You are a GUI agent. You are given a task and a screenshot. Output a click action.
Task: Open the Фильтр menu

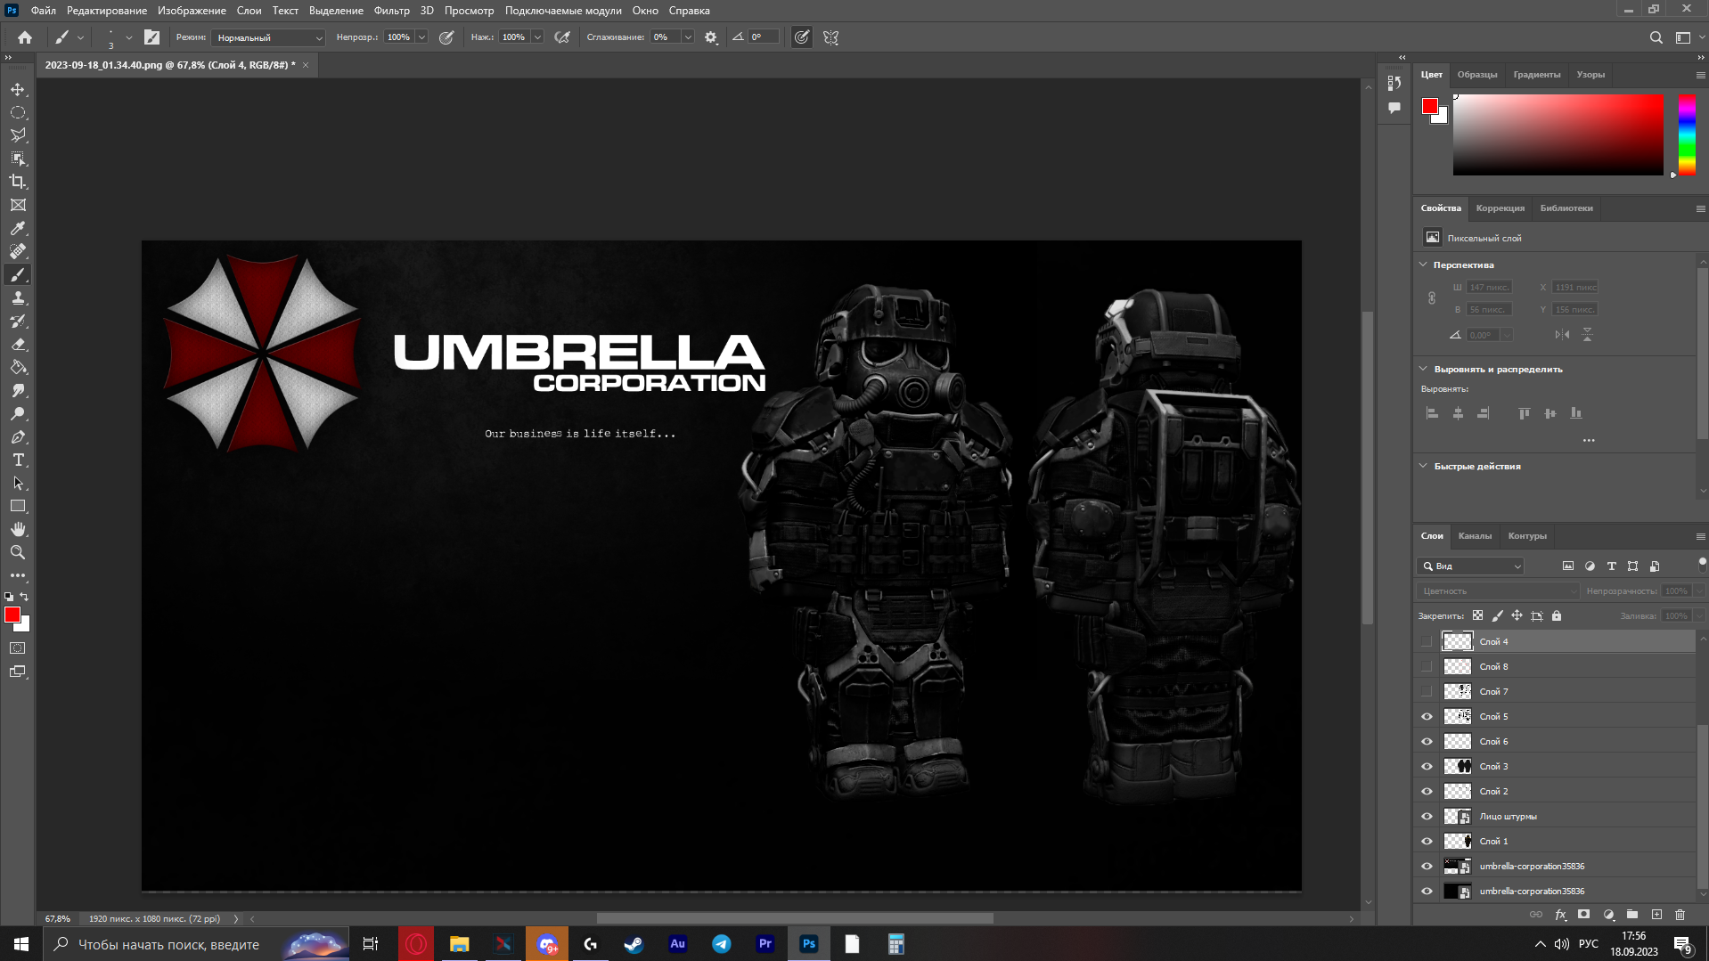tap(391, 11)
